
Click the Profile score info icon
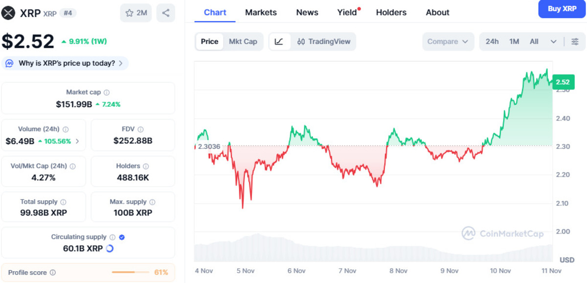(x=53, y=273)
